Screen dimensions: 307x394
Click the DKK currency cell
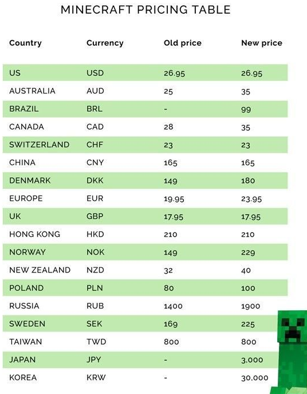tap(95, 181)
